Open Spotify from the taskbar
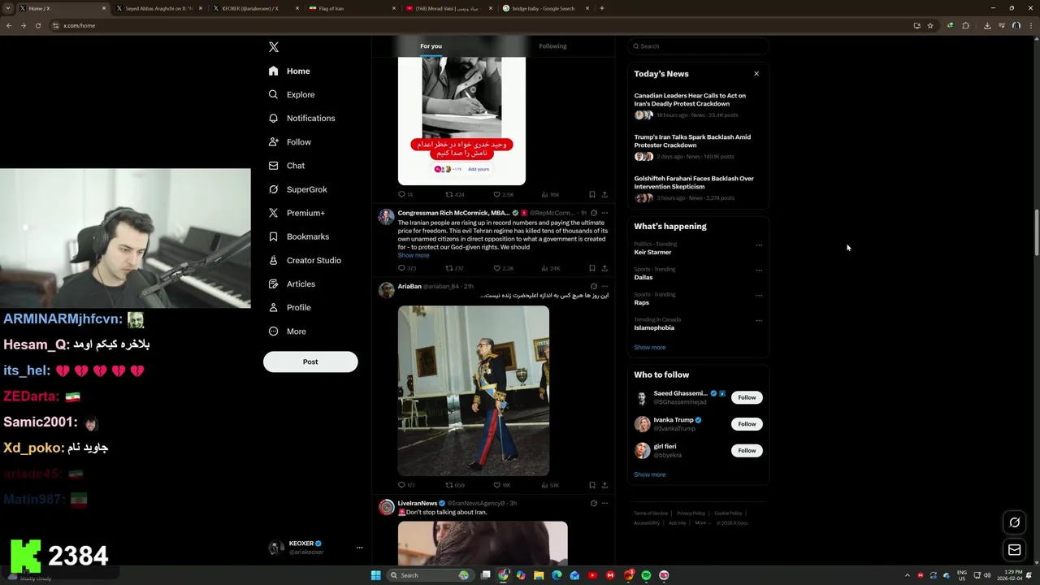 click(x=646, y=575)
